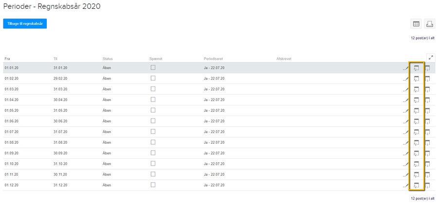Click the last icon in the 01.12.20 row
The image size is (438, 205).
coord(427,185)
